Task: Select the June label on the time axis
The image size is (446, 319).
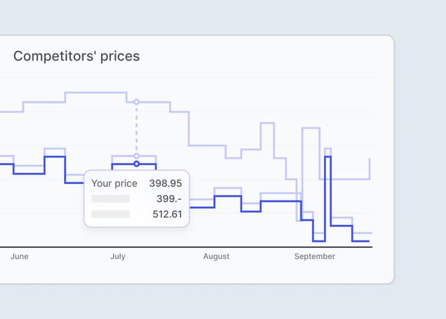Action: click(x=20, y=257)
